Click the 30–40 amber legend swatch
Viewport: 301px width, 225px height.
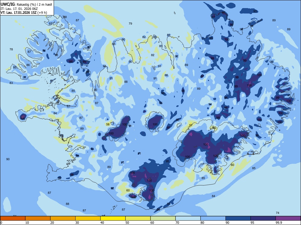88,218
